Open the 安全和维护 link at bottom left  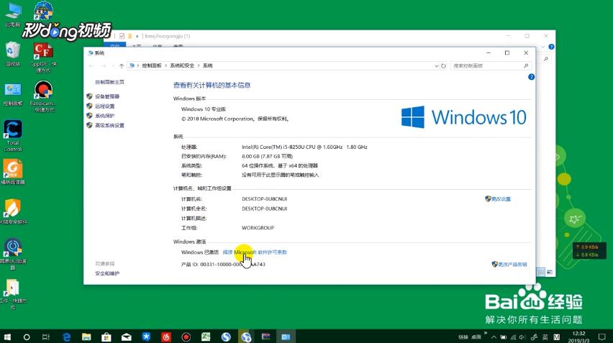[x=107, y=273]
